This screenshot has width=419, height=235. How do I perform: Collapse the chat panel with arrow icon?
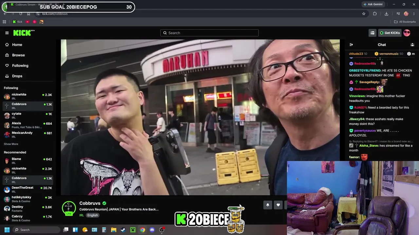tap(351, 45)
